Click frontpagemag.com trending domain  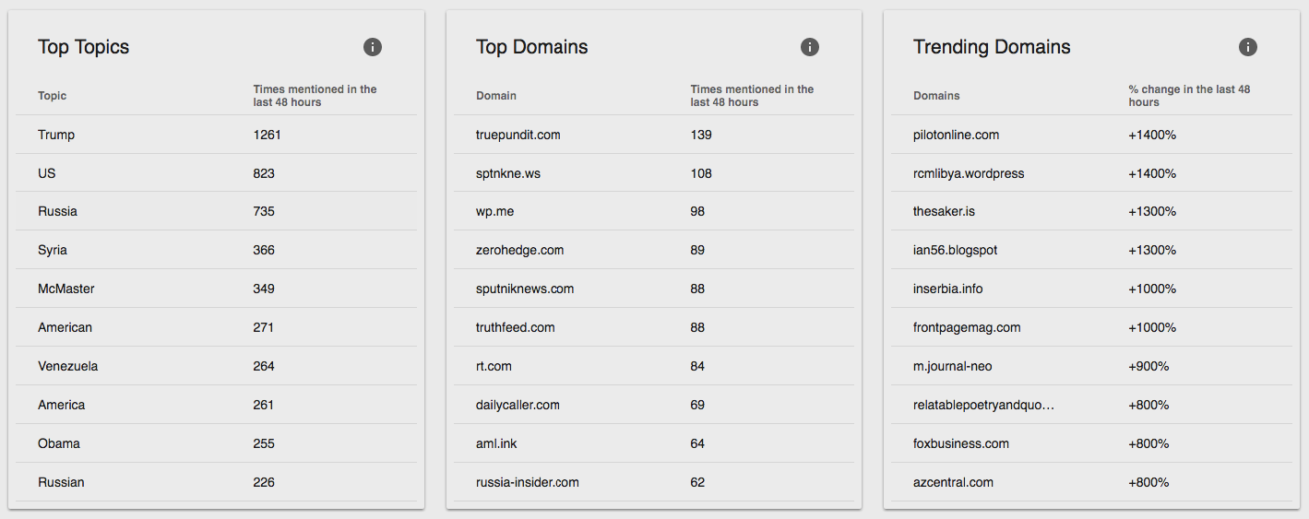tap(967, 327)
